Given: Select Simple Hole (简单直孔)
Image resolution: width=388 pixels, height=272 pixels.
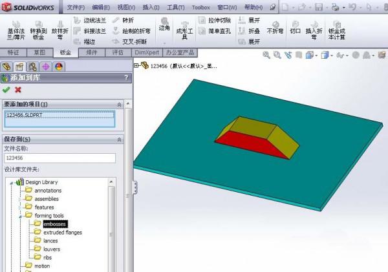Looking at the screenshot, I should [215, 31].
